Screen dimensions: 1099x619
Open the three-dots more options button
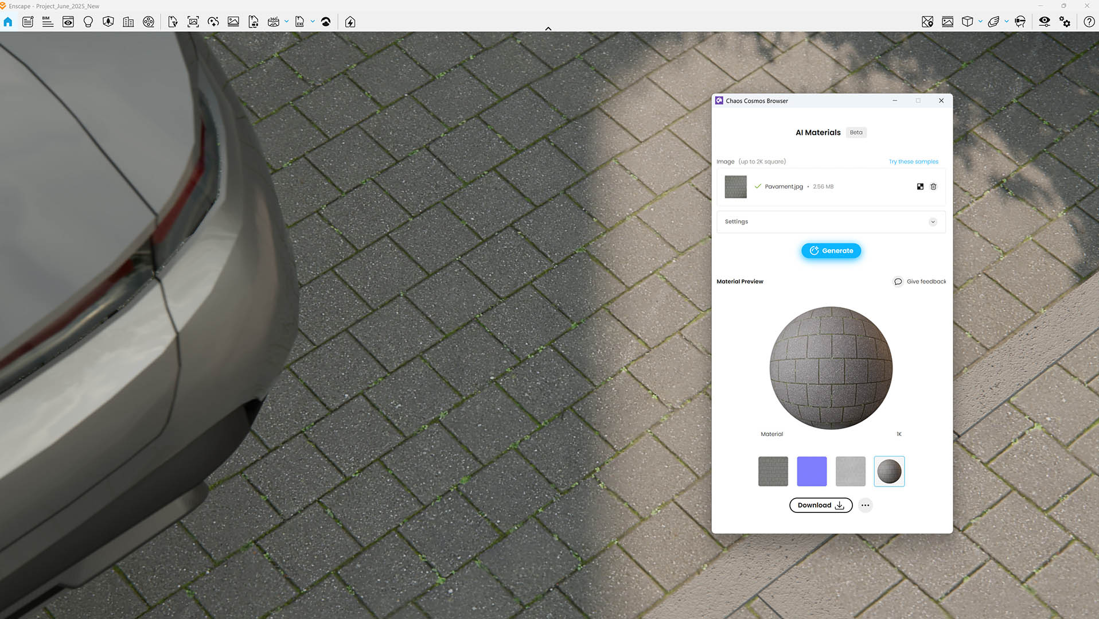pyautogui.click(x=866, y=505)
